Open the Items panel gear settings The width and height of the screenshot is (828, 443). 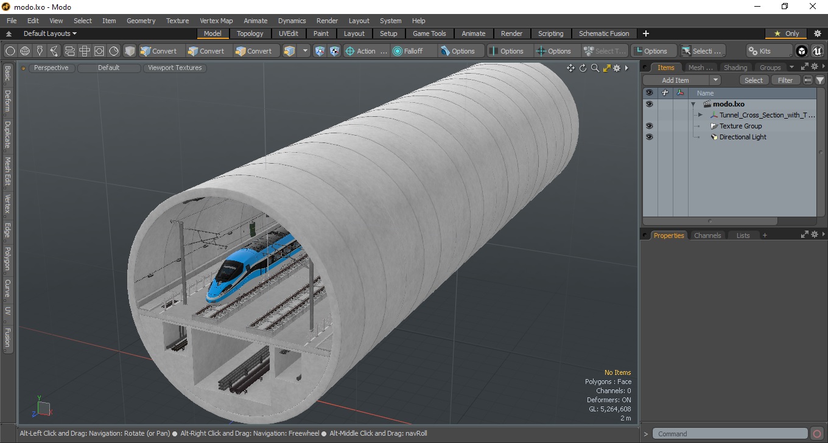814,67
